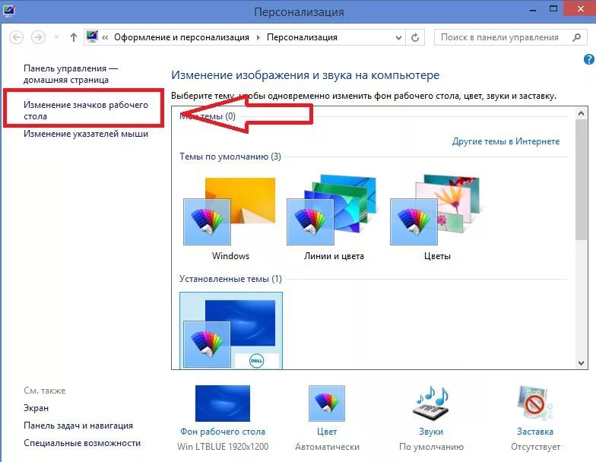Click the window system icon in title bar
Screen dimensions: 596x462
click(8, 11)
